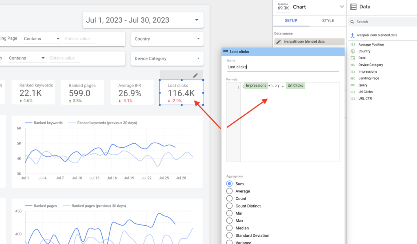Select the SETUP tab

pyautogui.click(x=291, y=20)
